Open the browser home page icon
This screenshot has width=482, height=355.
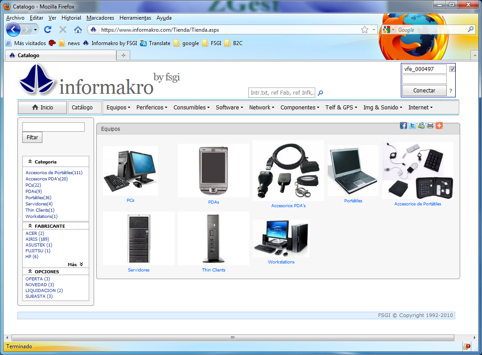[78, 29]
